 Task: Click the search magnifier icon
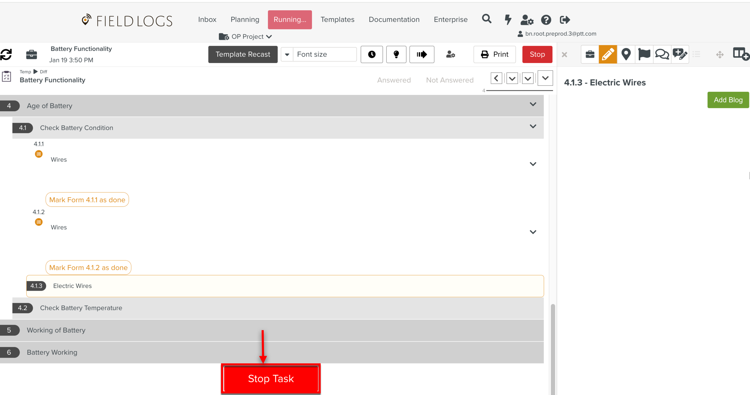(487, 19)
